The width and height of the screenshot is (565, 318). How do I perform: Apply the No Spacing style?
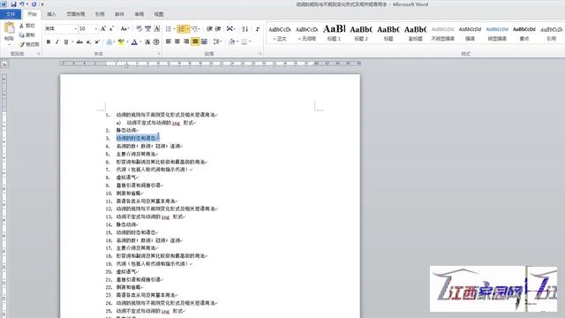coord(307,33)
